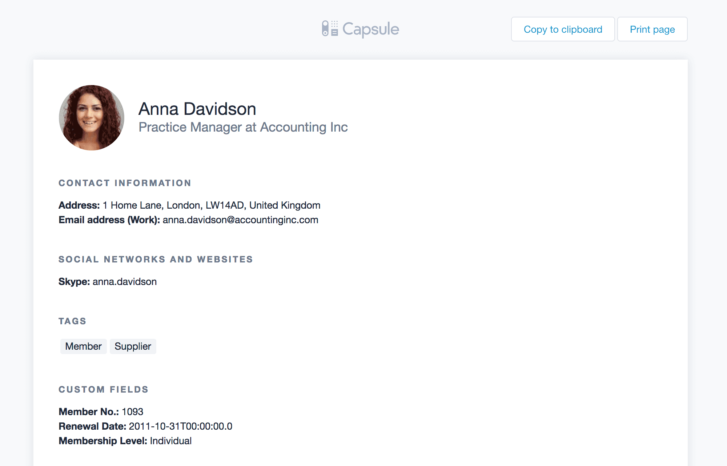Click the Skype: label
The height and width of the screenshot is (466, 727).
click(74, 282)
